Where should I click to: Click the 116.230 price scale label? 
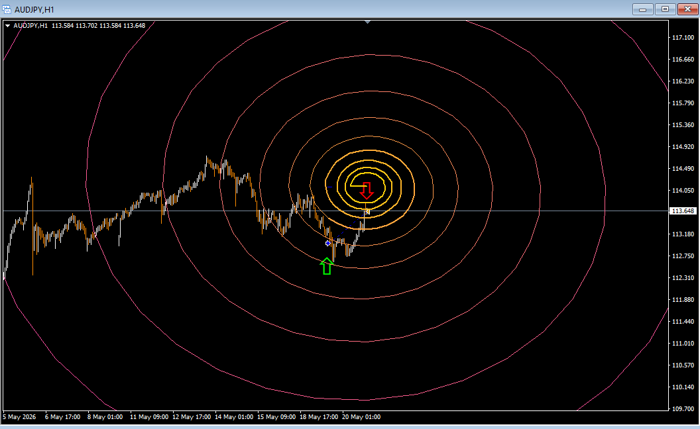[683, 81]
